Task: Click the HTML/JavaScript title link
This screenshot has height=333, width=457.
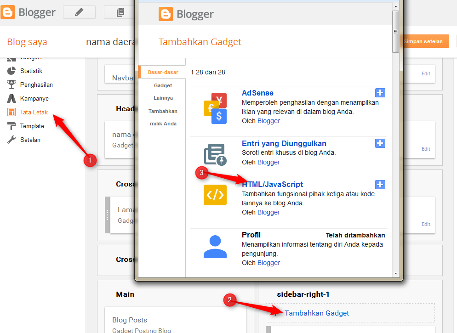Action: tap(273, 184)
